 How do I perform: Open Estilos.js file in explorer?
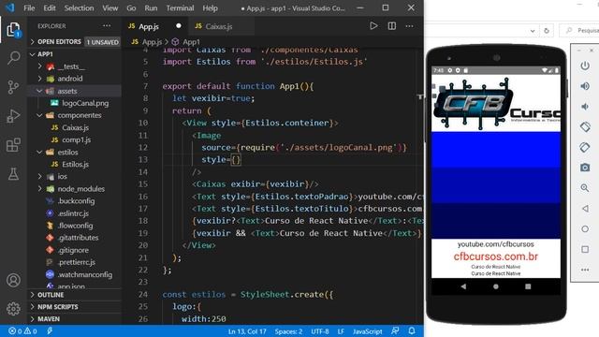coord(75,165)
